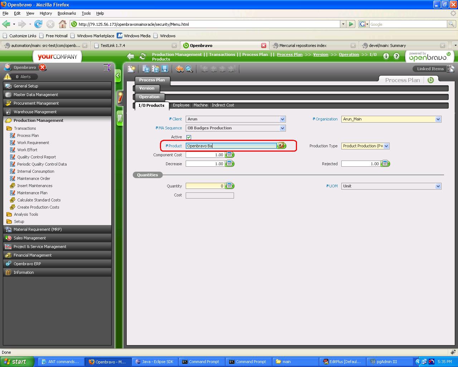
Task: Open the Product selector icon
Action: 282,146
